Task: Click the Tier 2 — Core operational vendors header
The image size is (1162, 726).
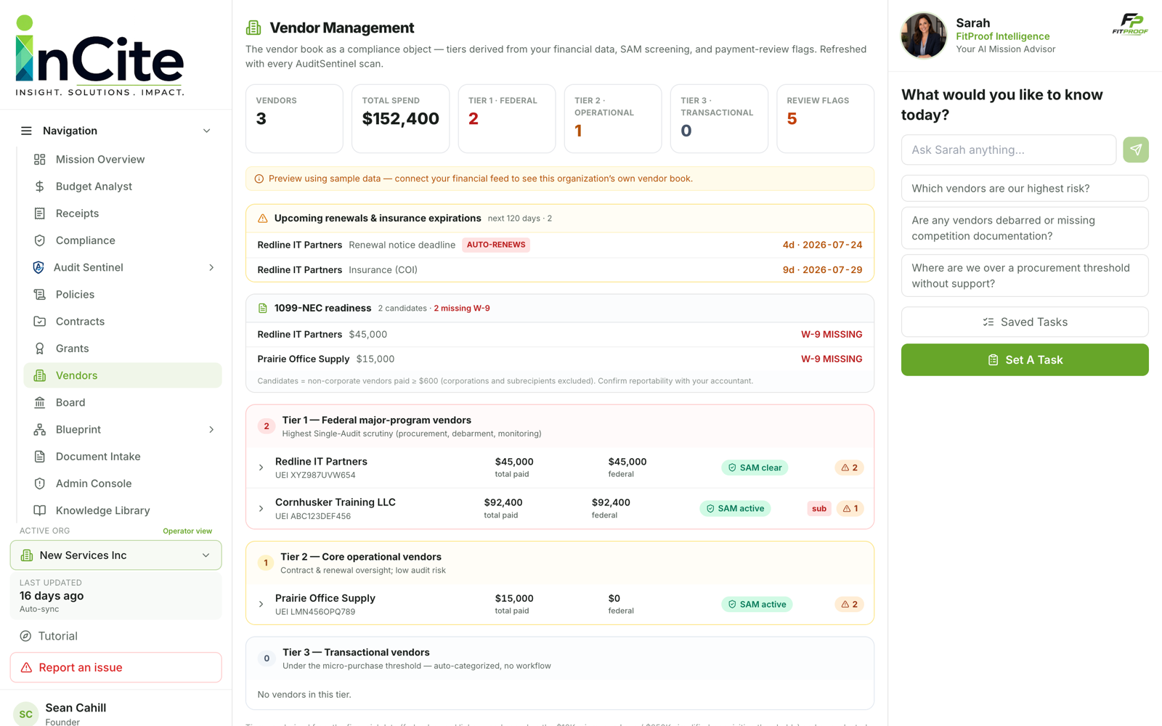Action: click(x=560, y=563)
